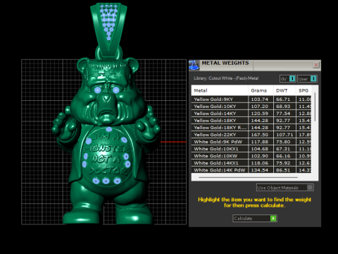The width and height of the screenshot is (338, 254).
Task: Toggle the GV library switch
Action: (x=288, y=79)
